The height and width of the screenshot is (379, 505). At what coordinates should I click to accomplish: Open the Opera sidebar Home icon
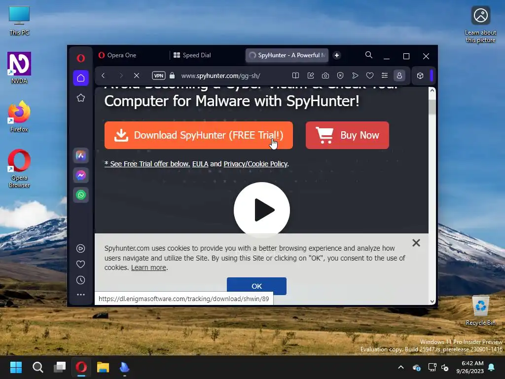[x=81, y=78]
